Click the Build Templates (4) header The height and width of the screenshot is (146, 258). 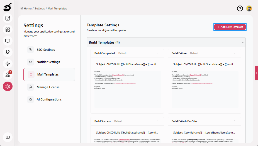click(166, 42)
